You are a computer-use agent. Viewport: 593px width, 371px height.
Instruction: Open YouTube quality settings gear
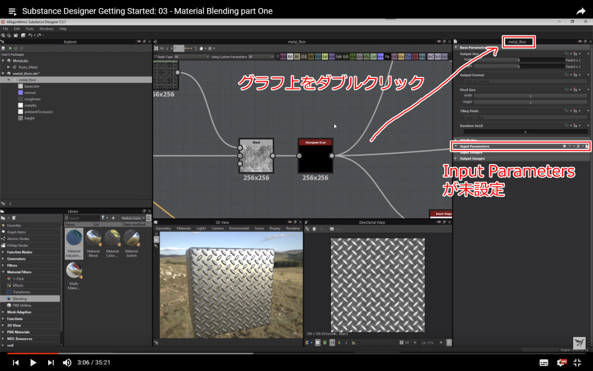coord(561,362)
